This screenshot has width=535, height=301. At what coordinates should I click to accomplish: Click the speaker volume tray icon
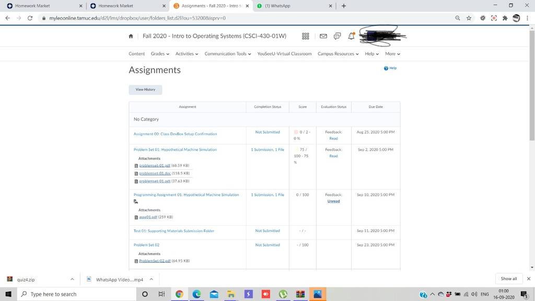click(474, 294)
